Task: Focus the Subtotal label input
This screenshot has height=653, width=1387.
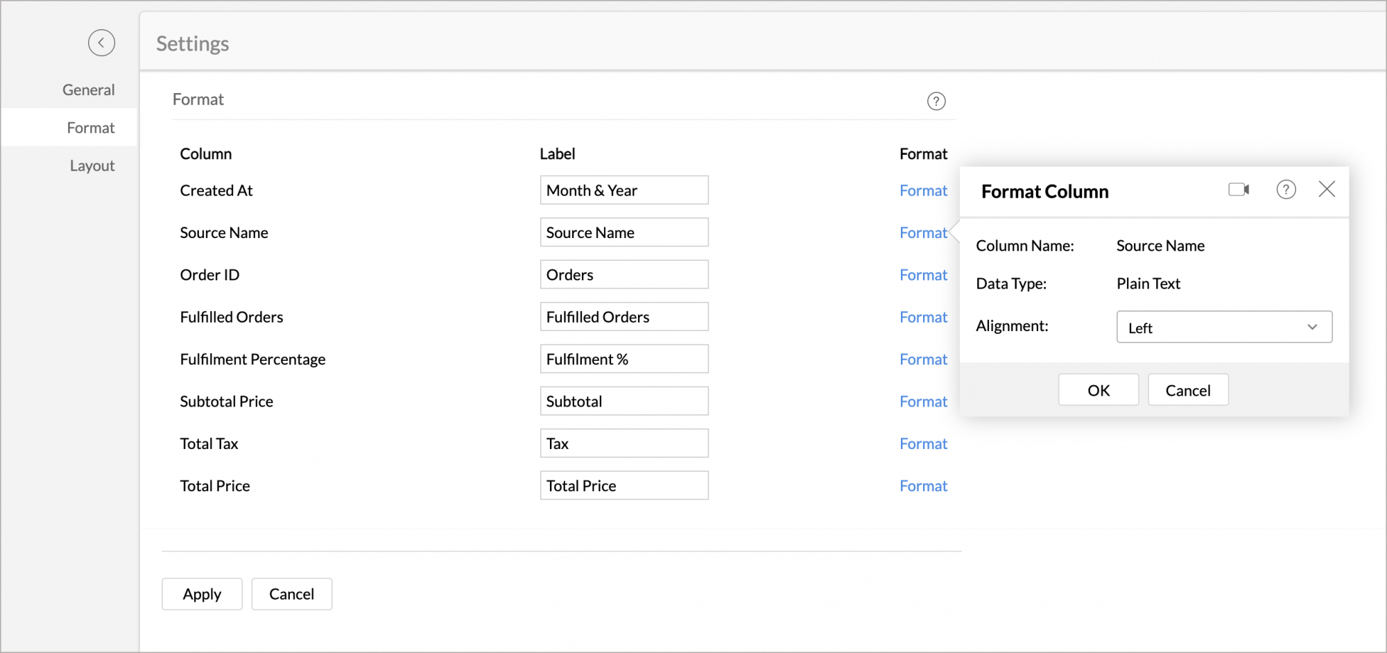Action: (x=624, y=402)
